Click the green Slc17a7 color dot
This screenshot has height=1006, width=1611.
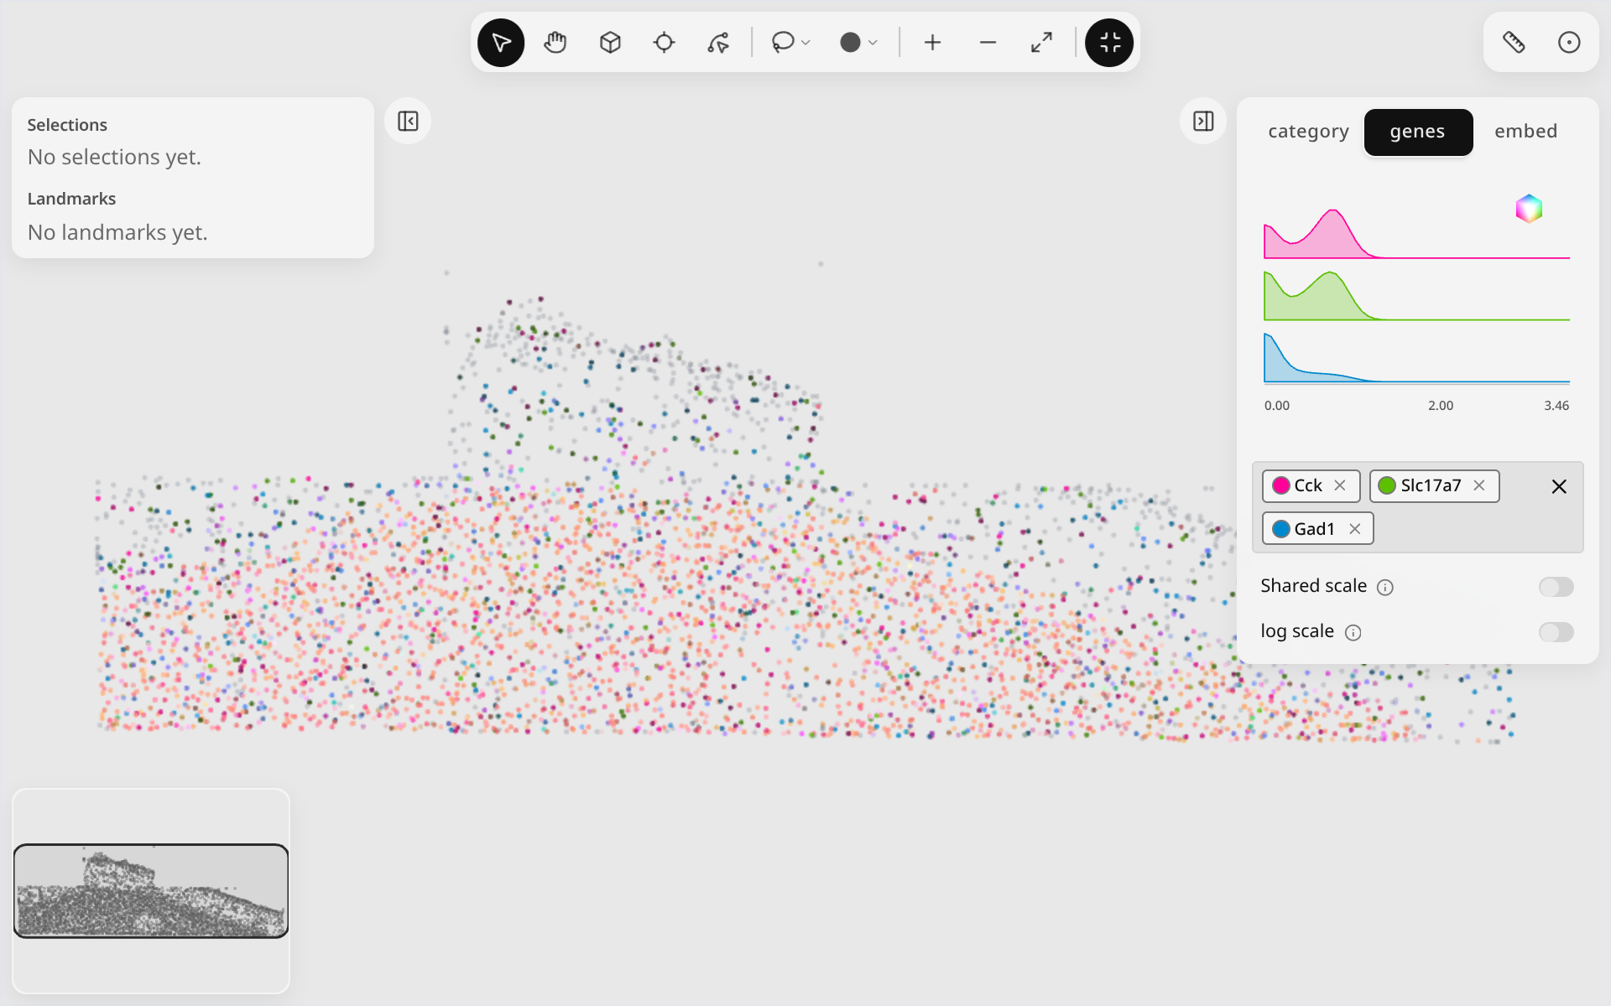(1387, 485)
